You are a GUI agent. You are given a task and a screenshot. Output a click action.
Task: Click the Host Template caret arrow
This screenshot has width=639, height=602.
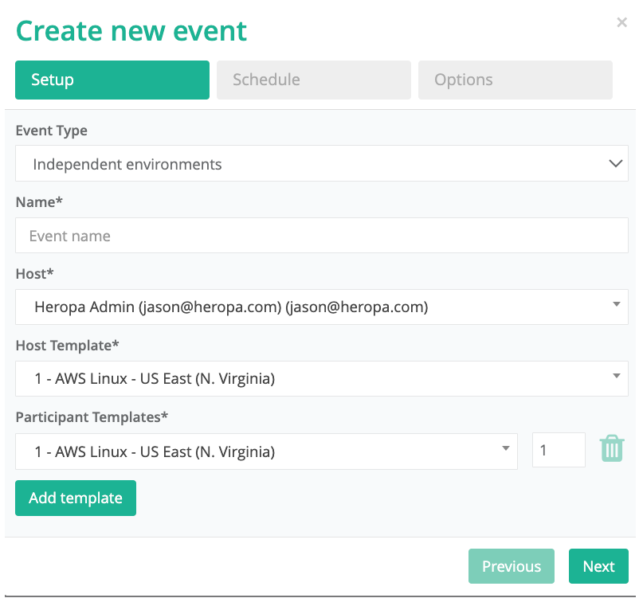tap(617, 376)
